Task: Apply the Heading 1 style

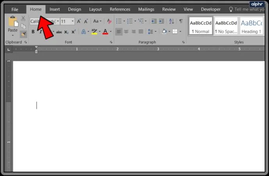Action: tap(251, 26)
